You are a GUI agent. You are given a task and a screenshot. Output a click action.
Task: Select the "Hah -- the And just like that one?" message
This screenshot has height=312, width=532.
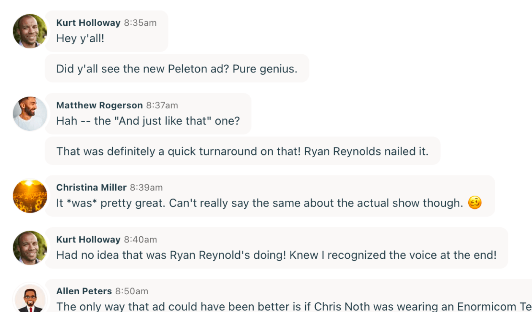(x=148, y=121)
